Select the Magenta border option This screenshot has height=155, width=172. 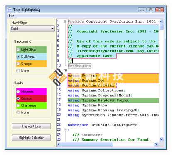[x=31, y=91]
